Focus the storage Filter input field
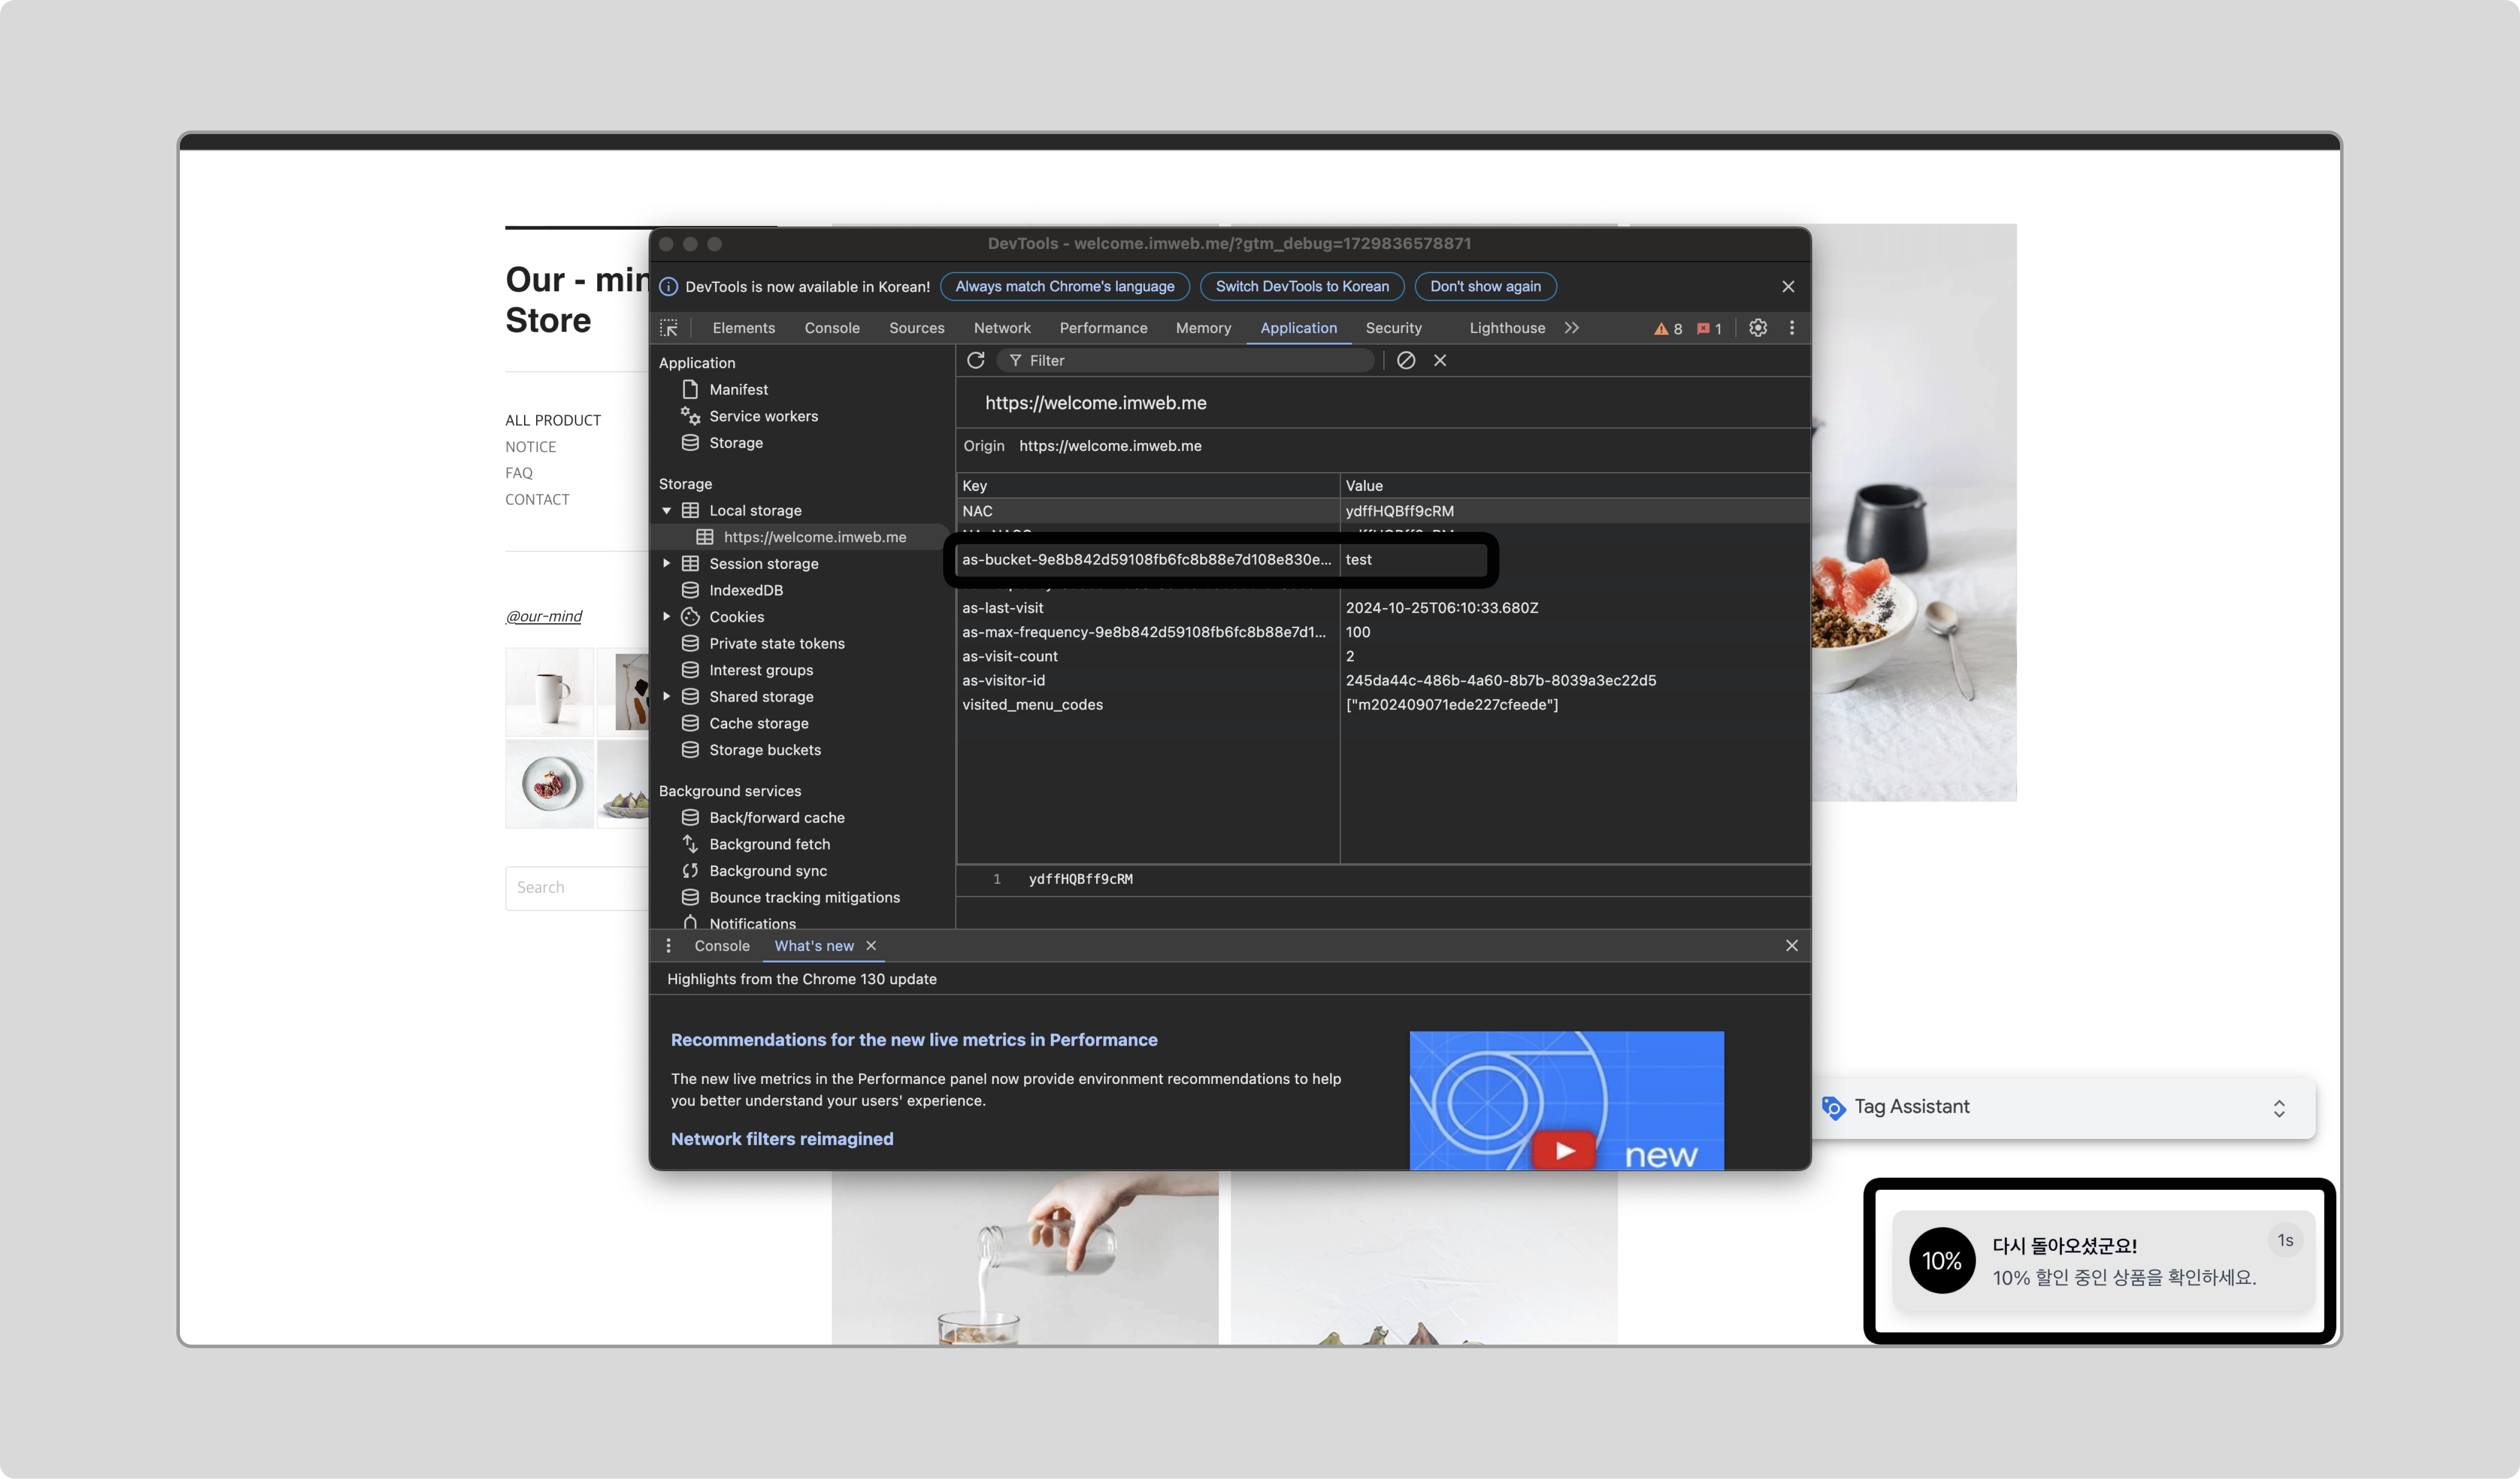The height and width of the screenshot is (1479, 2520). (x=1186, y=361)
